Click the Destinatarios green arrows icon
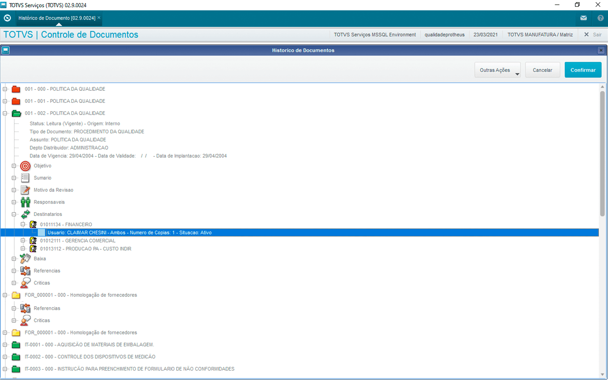Screen dimensions: 608x380 25,214
